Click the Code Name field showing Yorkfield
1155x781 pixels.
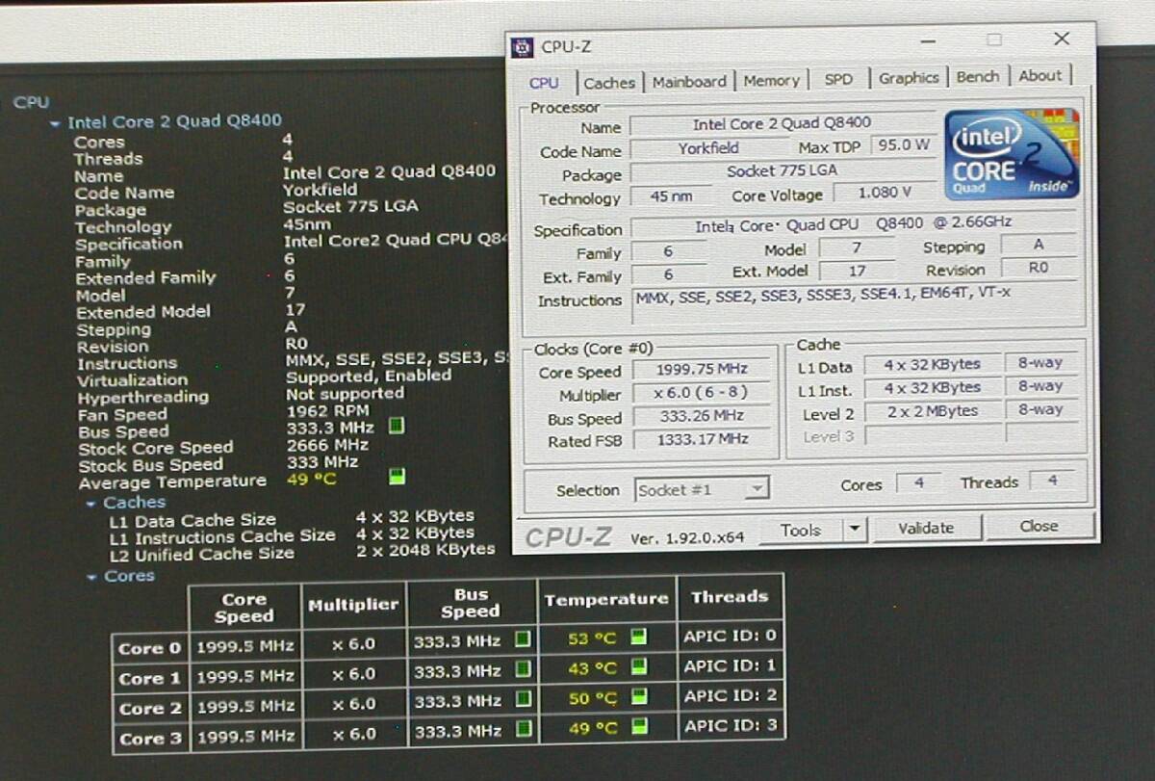coord(708,149)
